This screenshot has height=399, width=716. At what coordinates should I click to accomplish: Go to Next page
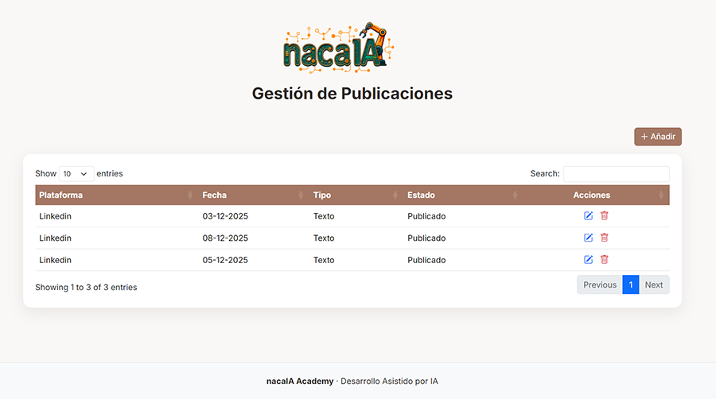click(x=654, y=285)
